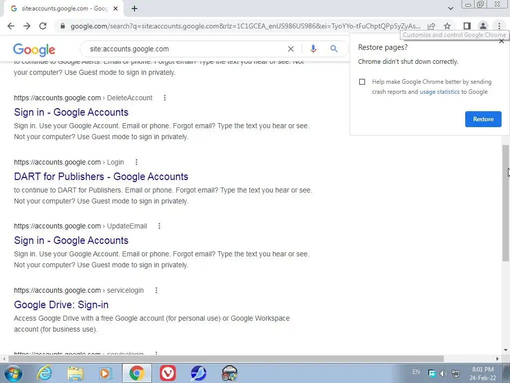The image size is (510, 383).
Task: Open DART for Publishers - Google Accounts result
Action: tap(101, 177)
